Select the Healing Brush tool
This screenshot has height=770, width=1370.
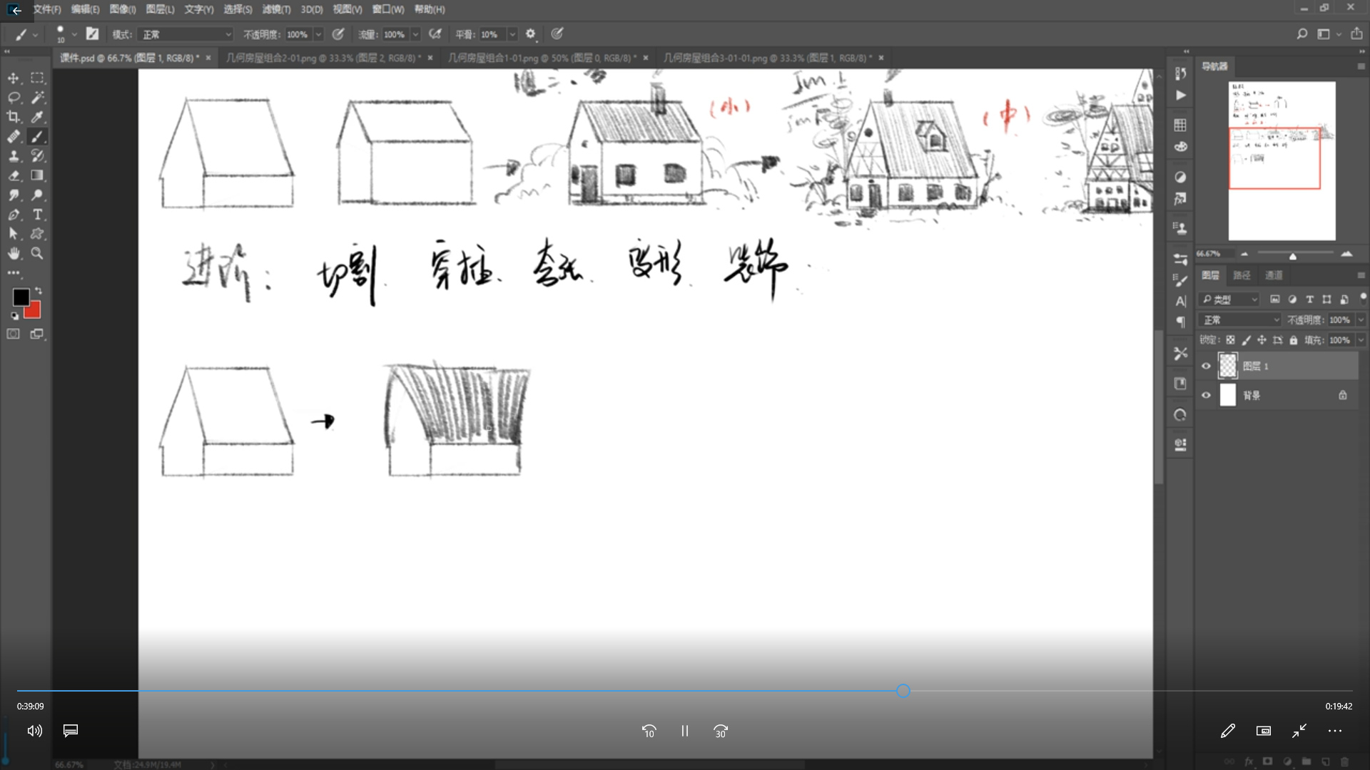[14, 136]
